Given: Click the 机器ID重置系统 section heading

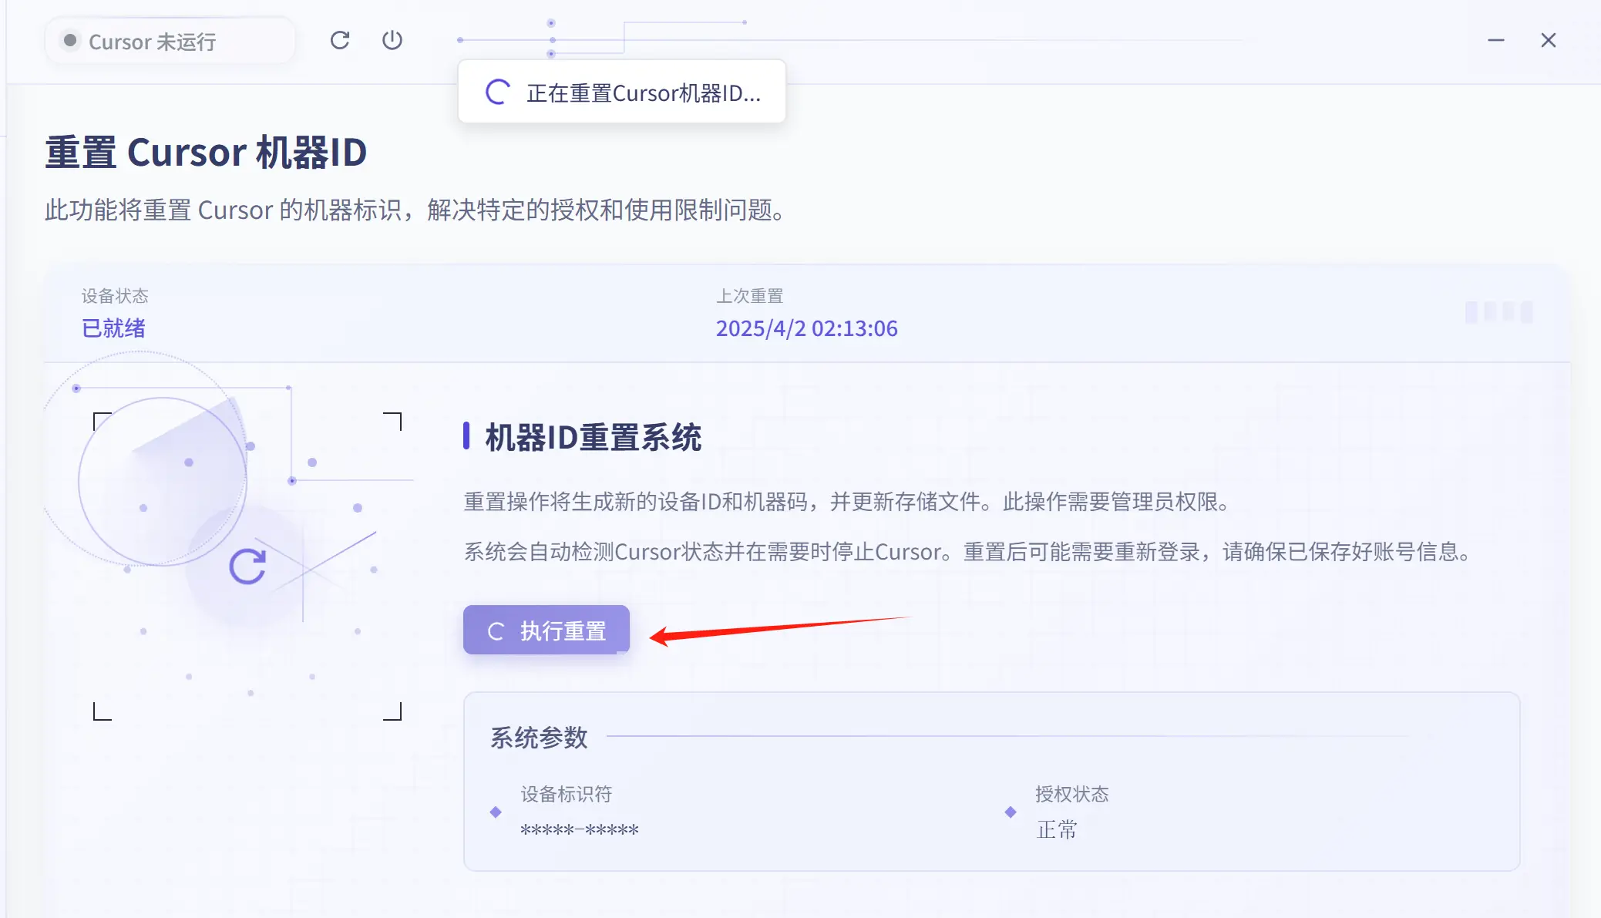Looking at the screenshot, I should click(594, 437).
